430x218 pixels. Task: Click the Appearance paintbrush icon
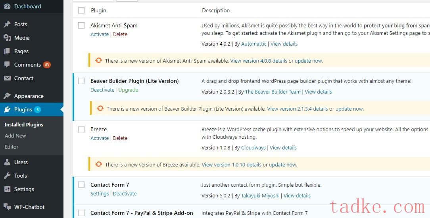[7, 96]
